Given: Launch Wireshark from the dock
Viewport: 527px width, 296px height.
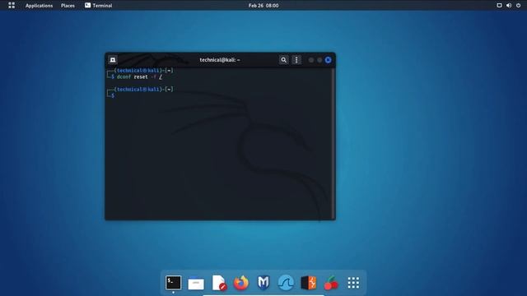Looking at the screenshot, I should point(286,283).
